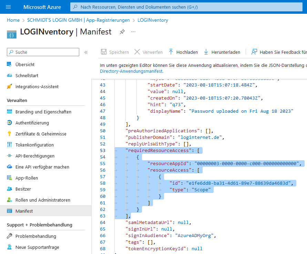Viewport: 307px width, 254px height.
Task: Click the "tokenEncryptionKeyId" key
Action: [x=156, y=249]
